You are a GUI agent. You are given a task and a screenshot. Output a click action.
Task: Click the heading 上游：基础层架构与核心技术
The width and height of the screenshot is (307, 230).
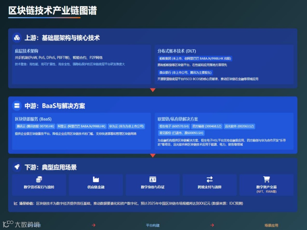click(62, 38)
